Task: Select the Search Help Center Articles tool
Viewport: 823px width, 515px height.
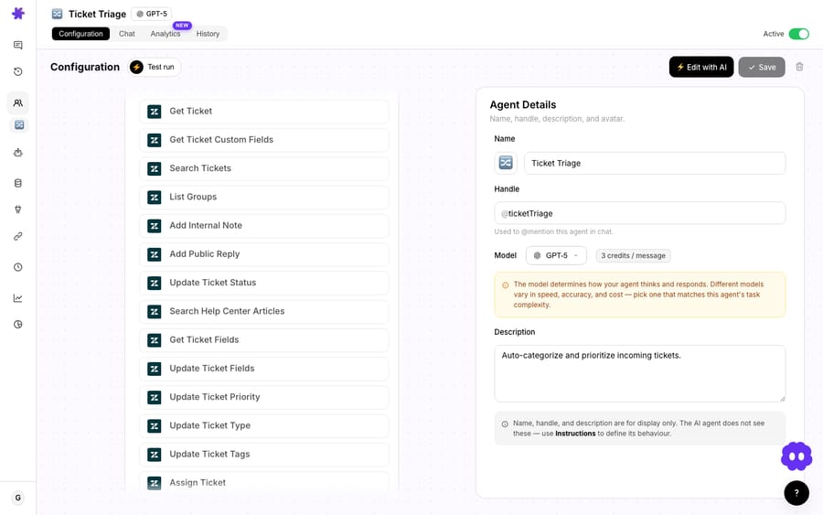Action: pyautogui.click(x=264, y=311)
